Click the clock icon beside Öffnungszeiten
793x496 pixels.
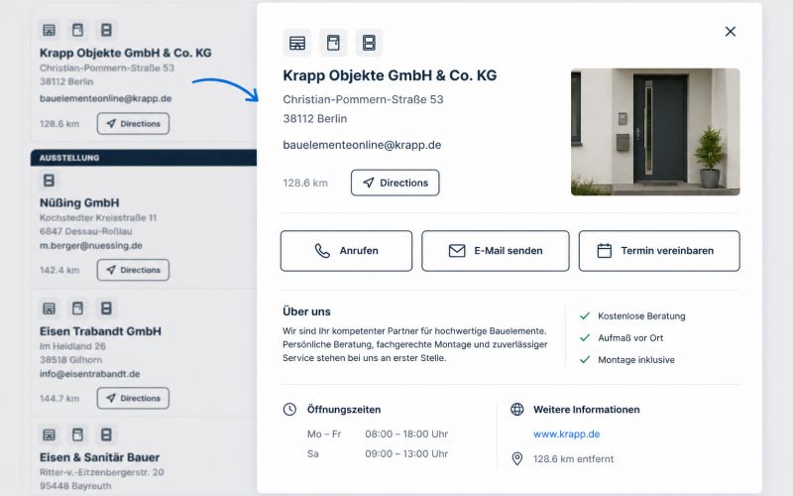tap(289, 410)
